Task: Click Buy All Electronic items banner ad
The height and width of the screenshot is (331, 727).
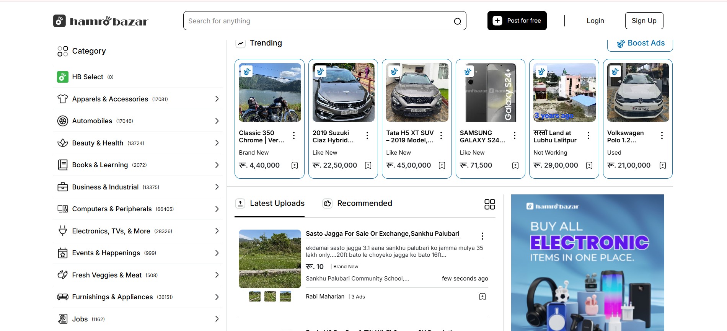Action: pos(588,263)
